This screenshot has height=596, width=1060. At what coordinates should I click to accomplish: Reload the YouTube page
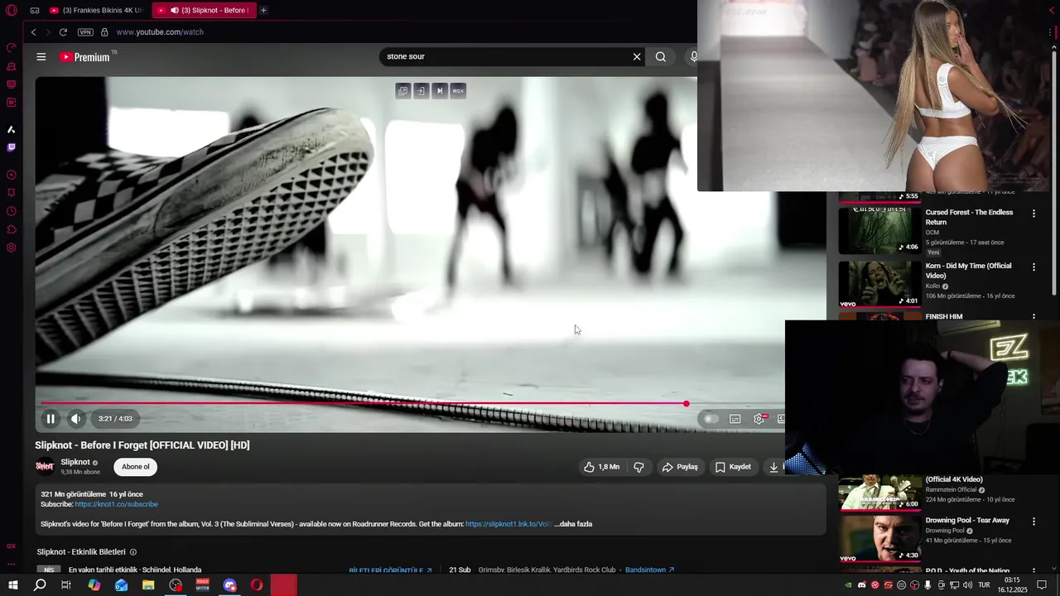coord(63,32)
